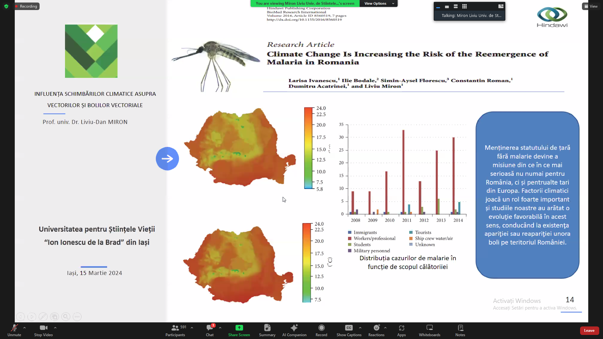Click the Share Screen icon
This screenshot has width=603, height=339.
[x=239, y=328]
